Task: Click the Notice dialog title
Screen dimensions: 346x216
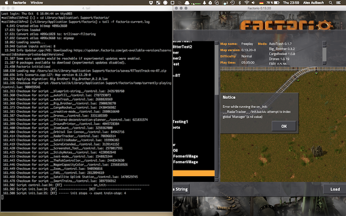Action: click(229, 97)
